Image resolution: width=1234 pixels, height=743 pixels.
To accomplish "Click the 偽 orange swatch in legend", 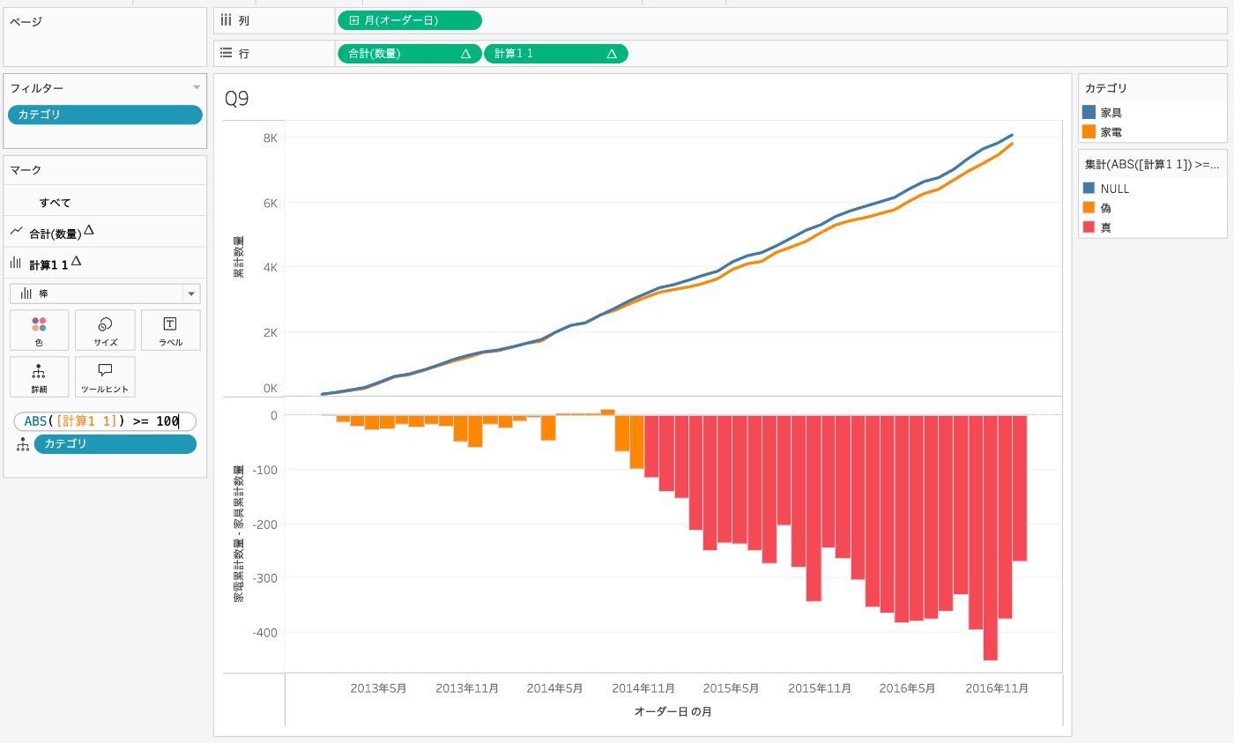I will 1089,208.
